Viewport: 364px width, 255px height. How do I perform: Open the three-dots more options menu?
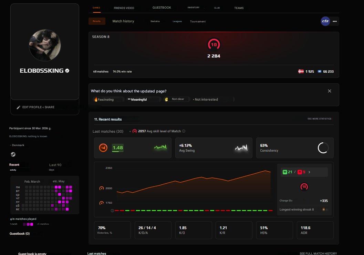[x=335, y=21]
